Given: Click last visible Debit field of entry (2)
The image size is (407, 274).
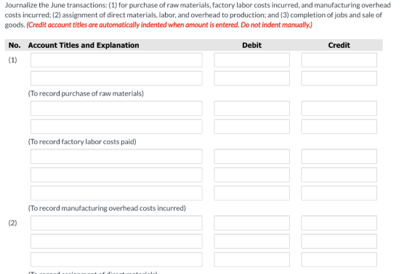Looking at the screenshot, I should (251, 260).
